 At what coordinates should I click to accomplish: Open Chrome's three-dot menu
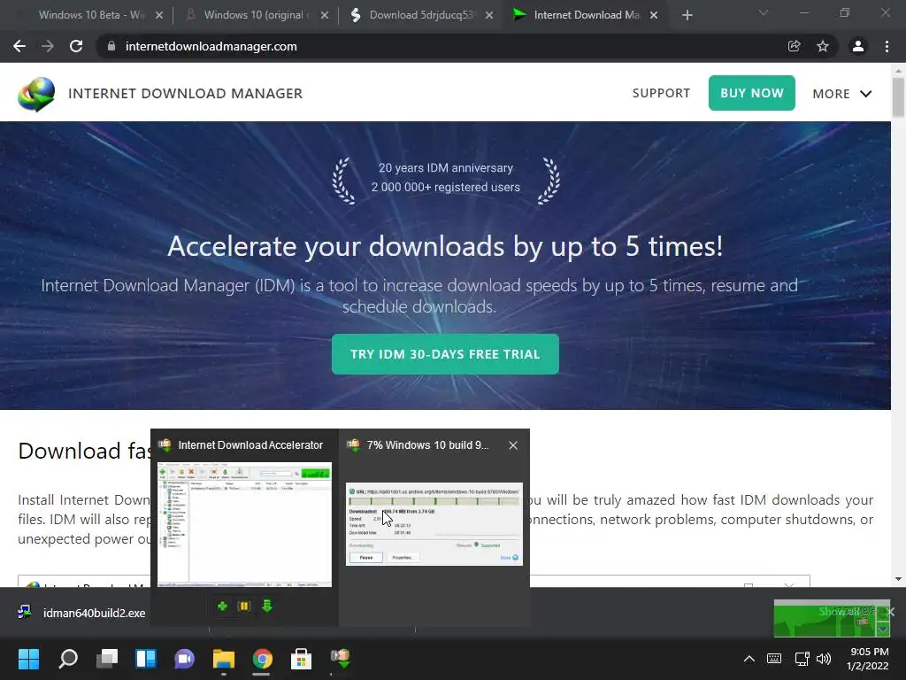[x=887, y=46]
